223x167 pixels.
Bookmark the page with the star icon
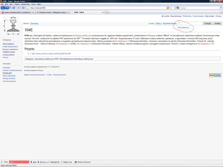click(171, 8)
